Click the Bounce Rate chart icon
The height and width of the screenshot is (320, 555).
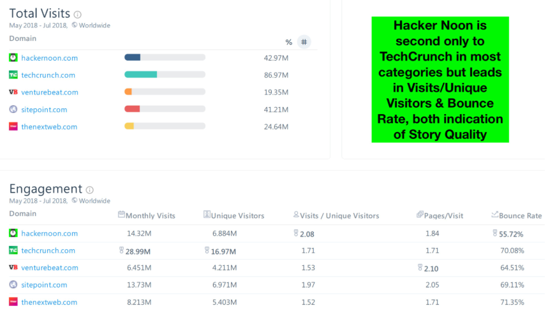tap(495, 214)
